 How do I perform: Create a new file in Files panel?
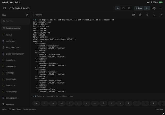(27, 15)
